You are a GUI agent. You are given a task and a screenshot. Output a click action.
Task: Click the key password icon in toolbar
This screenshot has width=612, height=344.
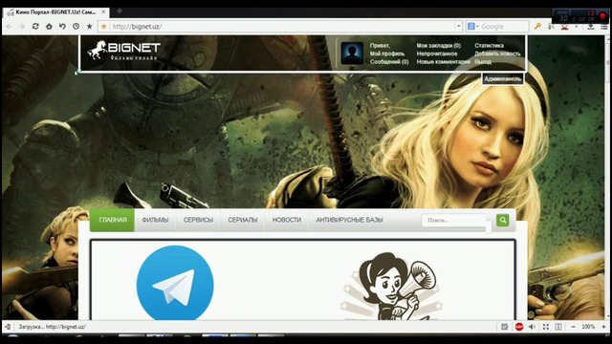(537, 26)
